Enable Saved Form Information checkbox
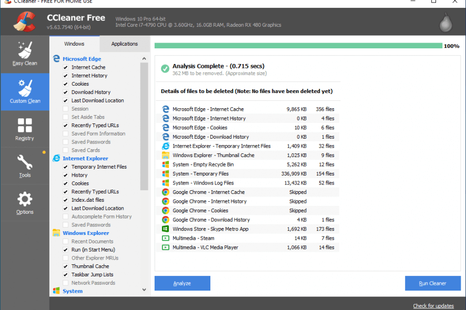 66,133
